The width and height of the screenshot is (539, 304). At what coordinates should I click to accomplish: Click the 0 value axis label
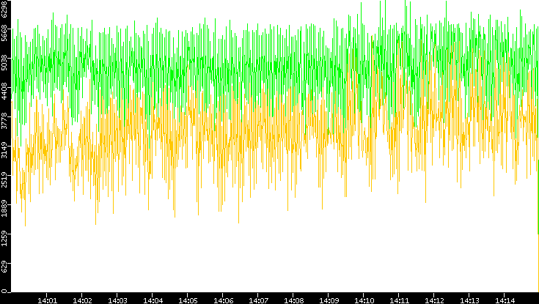tap(4, 292)
